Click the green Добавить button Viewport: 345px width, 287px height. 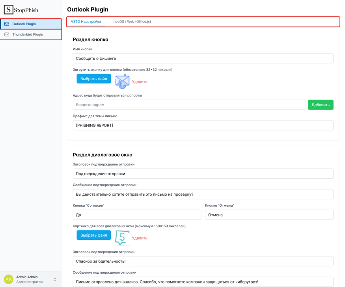(x=320, y=105)
